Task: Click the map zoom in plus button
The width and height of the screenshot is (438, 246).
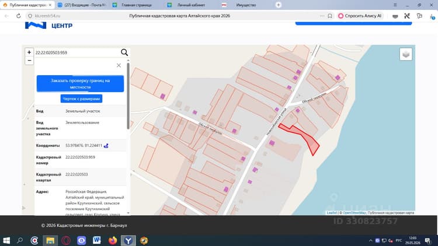Action: 29,52
